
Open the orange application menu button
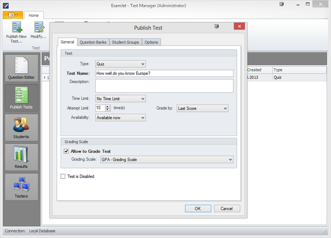[13, 15]
